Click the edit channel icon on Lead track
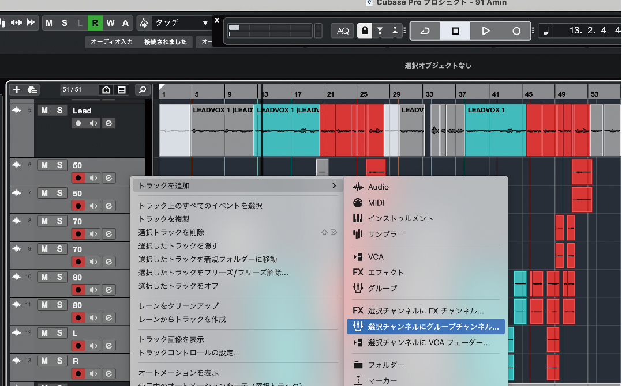Screen dimensions: 622x386 click(108, 123)
